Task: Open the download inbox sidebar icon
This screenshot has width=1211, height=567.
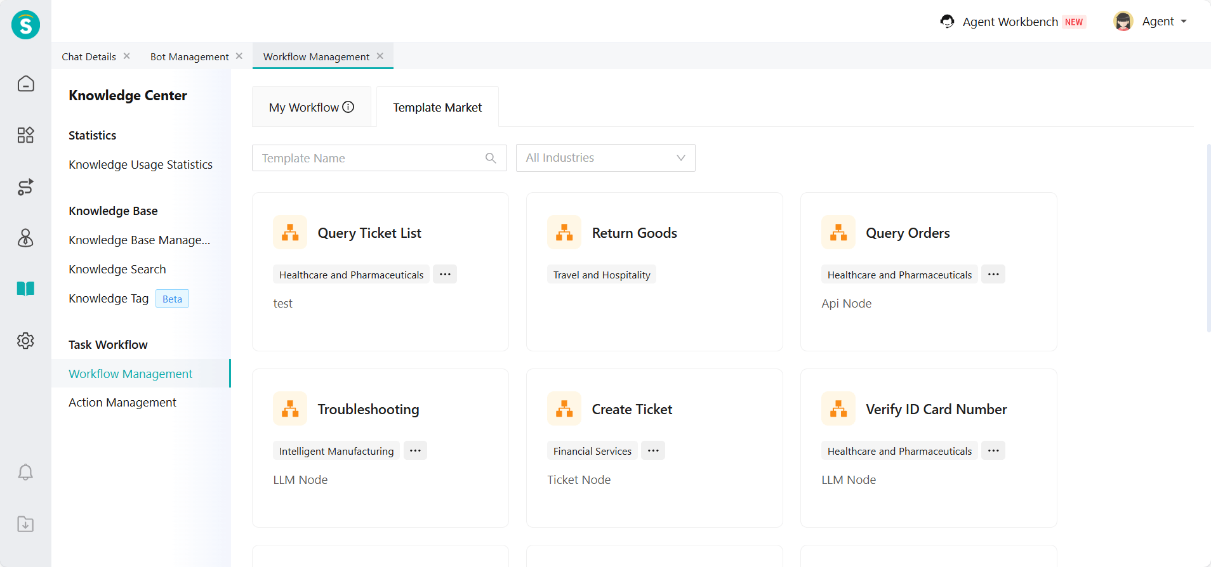Action: (25, 524)
